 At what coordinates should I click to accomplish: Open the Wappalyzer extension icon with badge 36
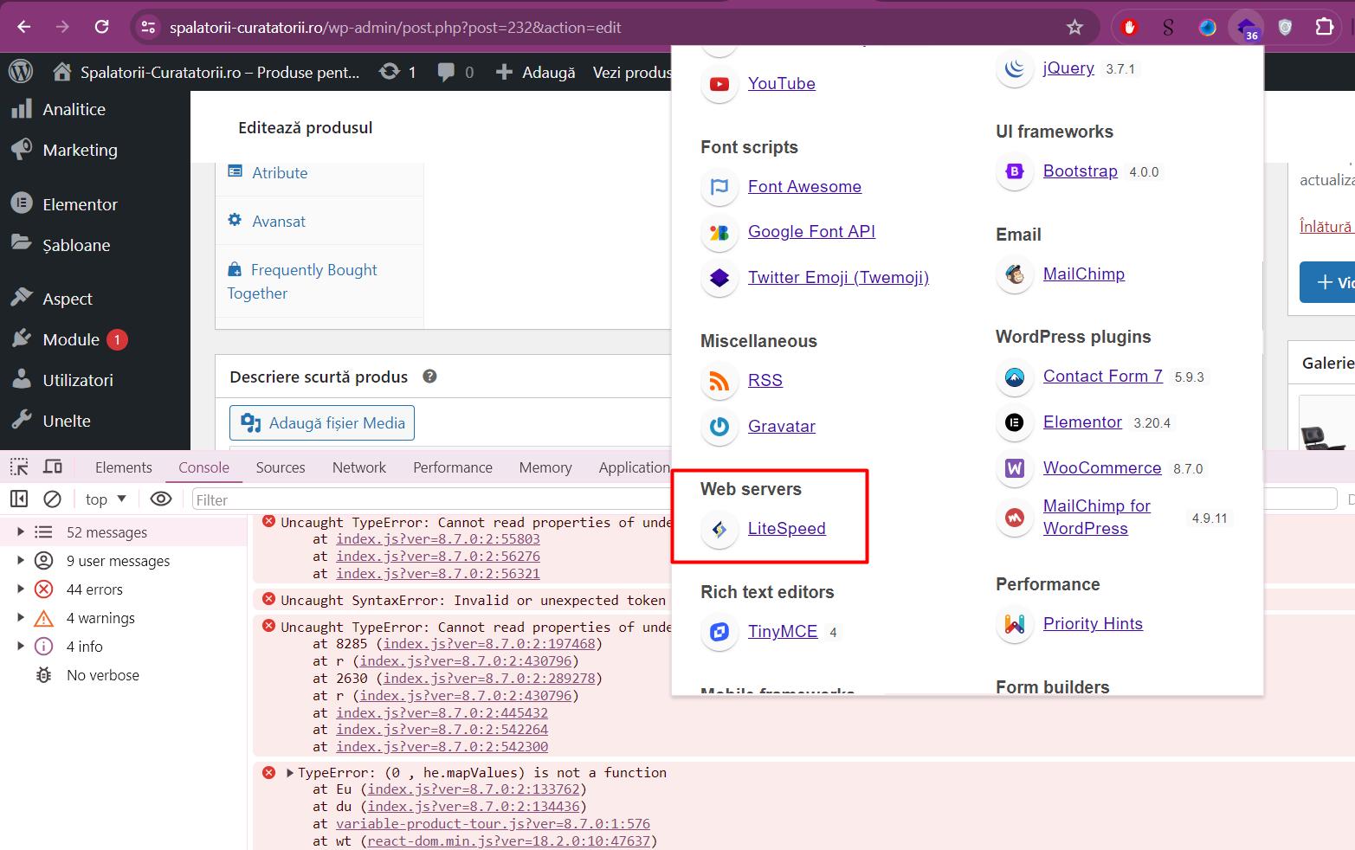1246,28
